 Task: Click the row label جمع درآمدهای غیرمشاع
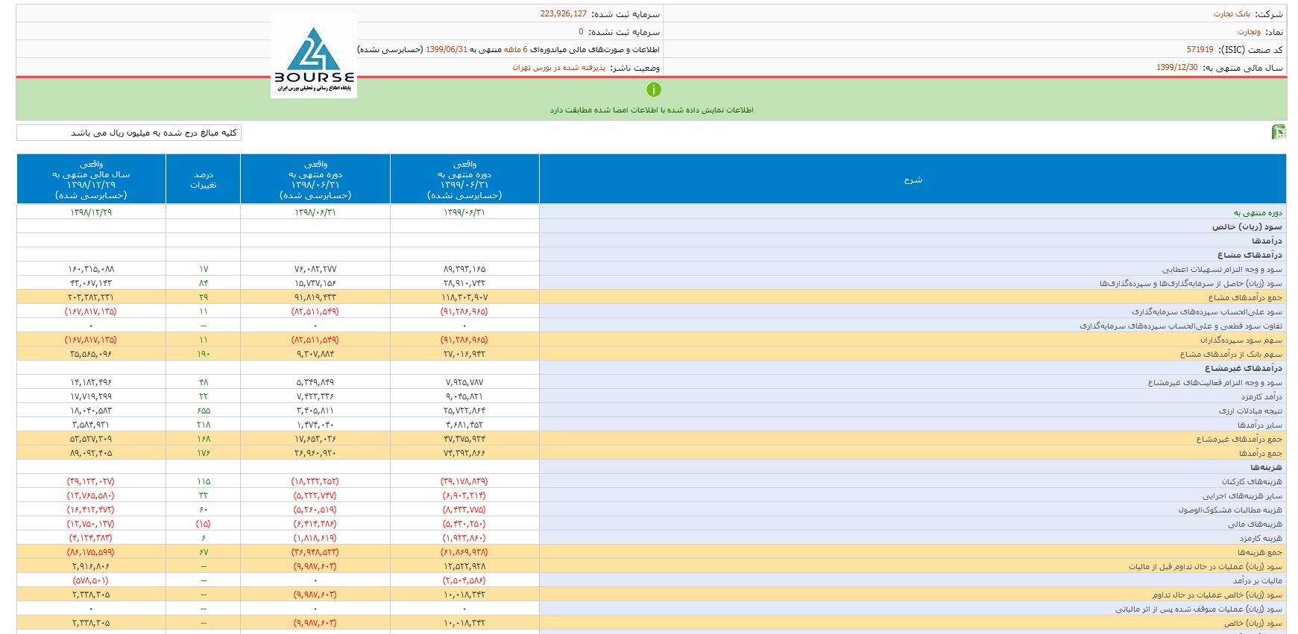[x=1239, y=439]
